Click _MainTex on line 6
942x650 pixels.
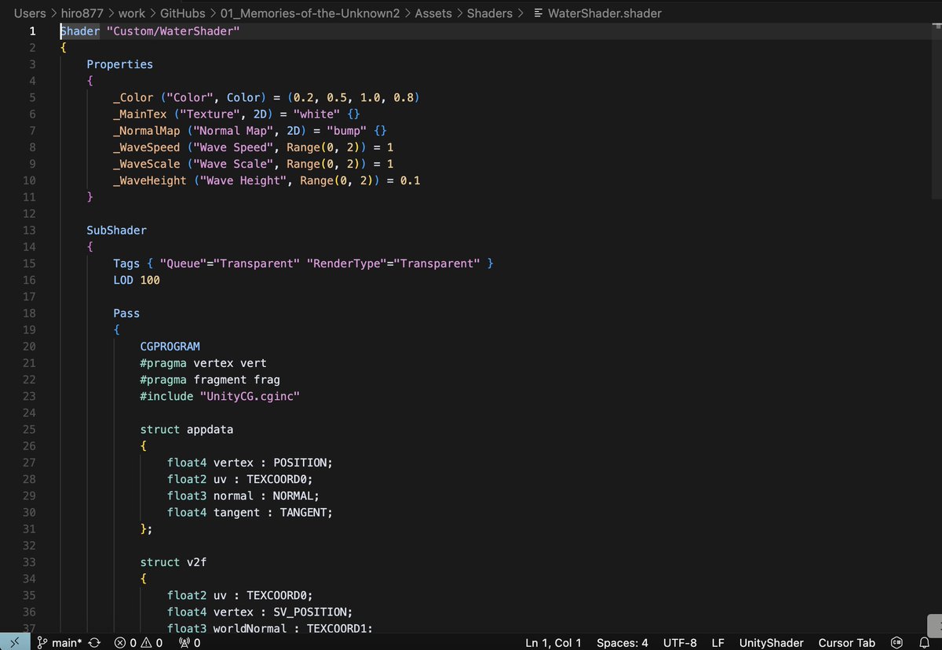click(141, 114)
